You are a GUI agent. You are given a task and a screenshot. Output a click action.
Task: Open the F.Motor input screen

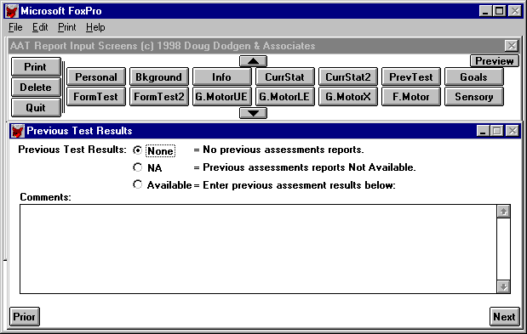point(411,97)
